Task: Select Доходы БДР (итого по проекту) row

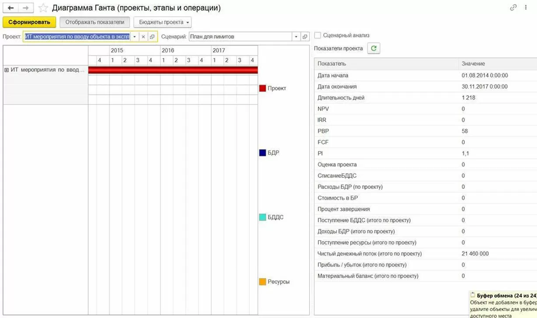Action: (x=425, y=231)
